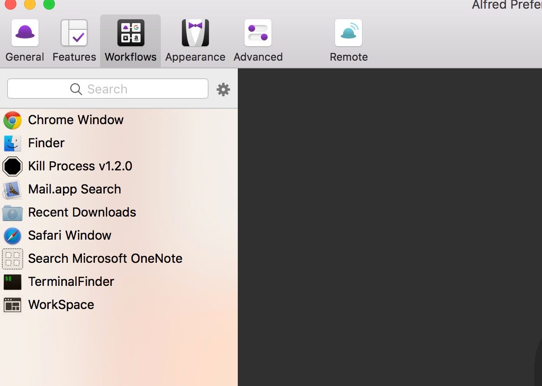Select the "TerminalFinder" workflow name
The width and height of the screenshot is (542, 386).
click(71, 282)
